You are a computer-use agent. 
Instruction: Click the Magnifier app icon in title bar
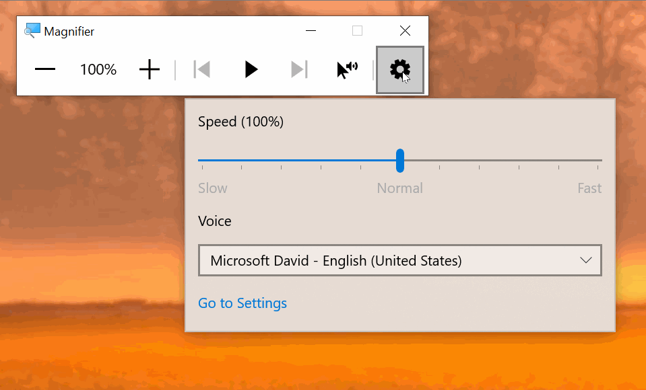click(x=32, y=31)
